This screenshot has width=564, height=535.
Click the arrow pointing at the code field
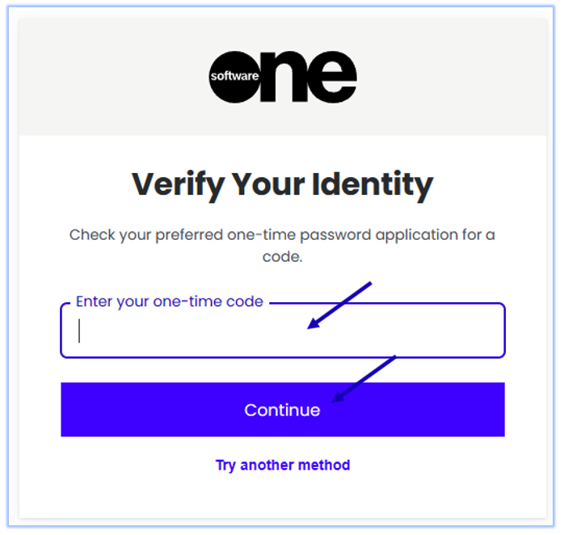pyautogui.click(x=339, y=305)
